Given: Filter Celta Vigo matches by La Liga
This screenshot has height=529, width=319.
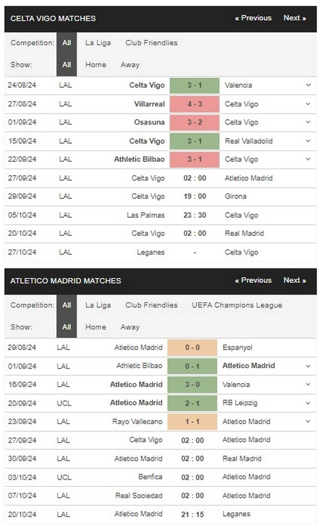Looking at the screenshot, I should 98,43.
